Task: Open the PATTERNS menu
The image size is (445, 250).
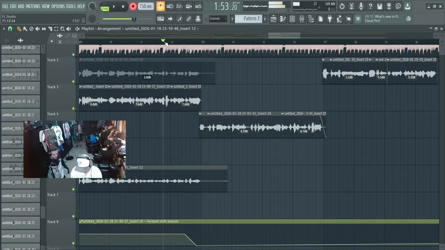Action: click(x=33, y=6)
